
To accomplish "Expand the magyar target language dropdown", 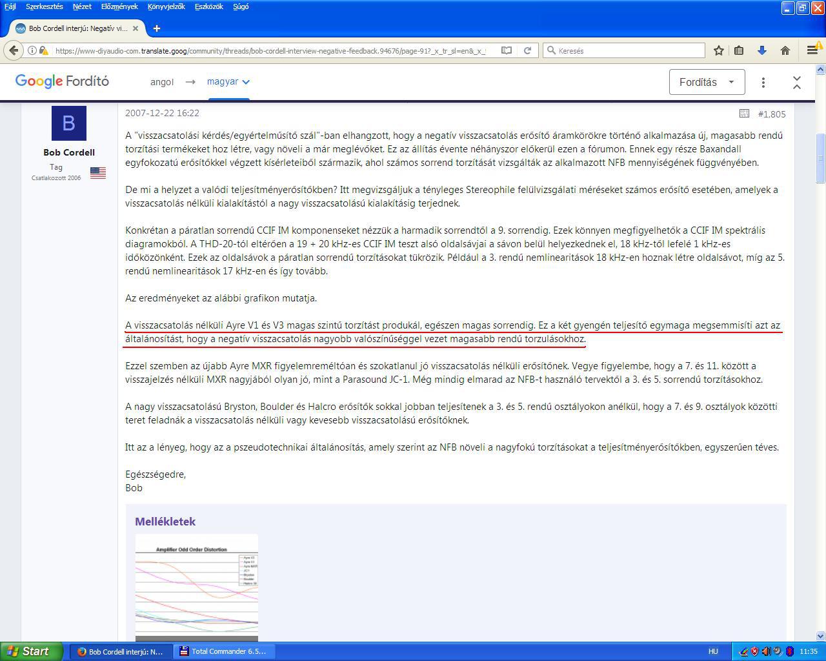I will coord(228,82).
